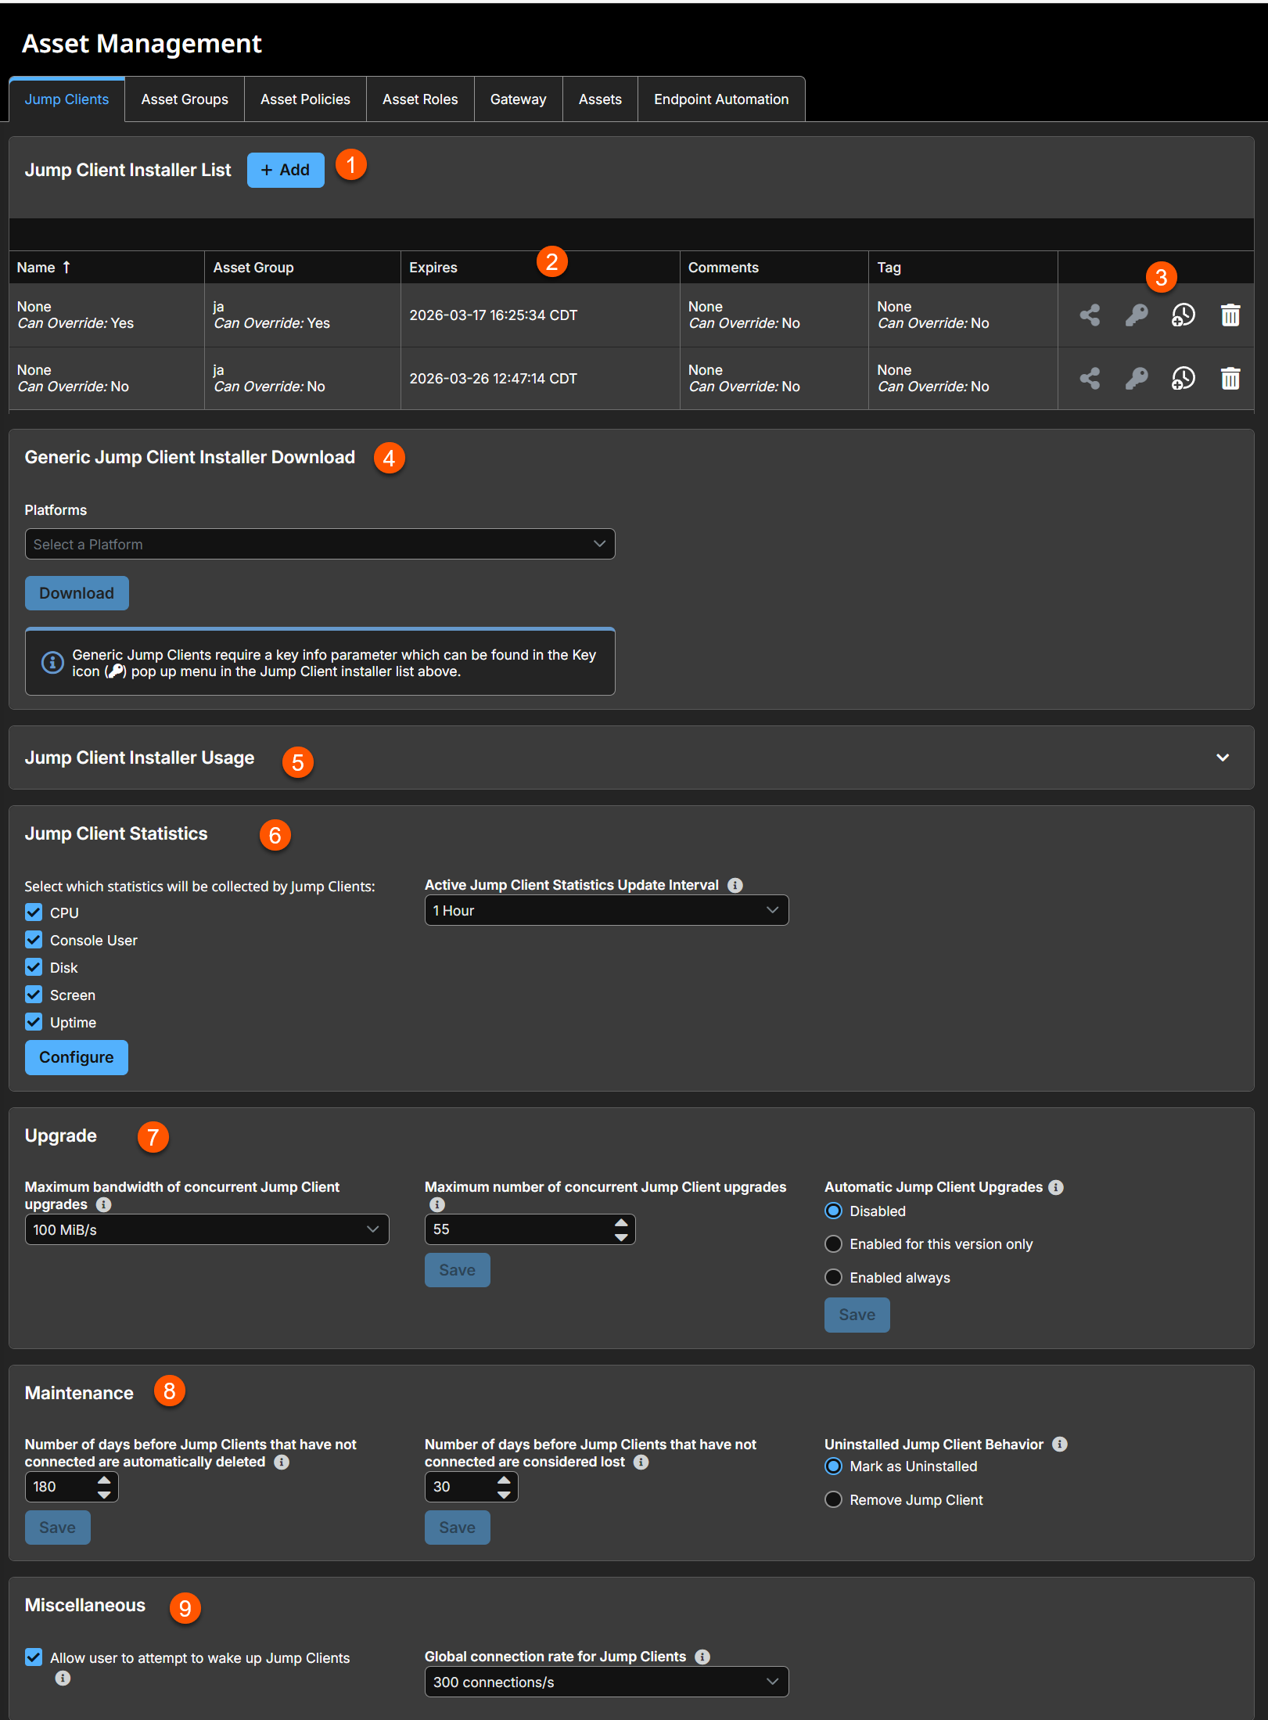
Task: Open the info tooltip next to Automatic Jump Client Upgrades
Action: [1058, 1187]
